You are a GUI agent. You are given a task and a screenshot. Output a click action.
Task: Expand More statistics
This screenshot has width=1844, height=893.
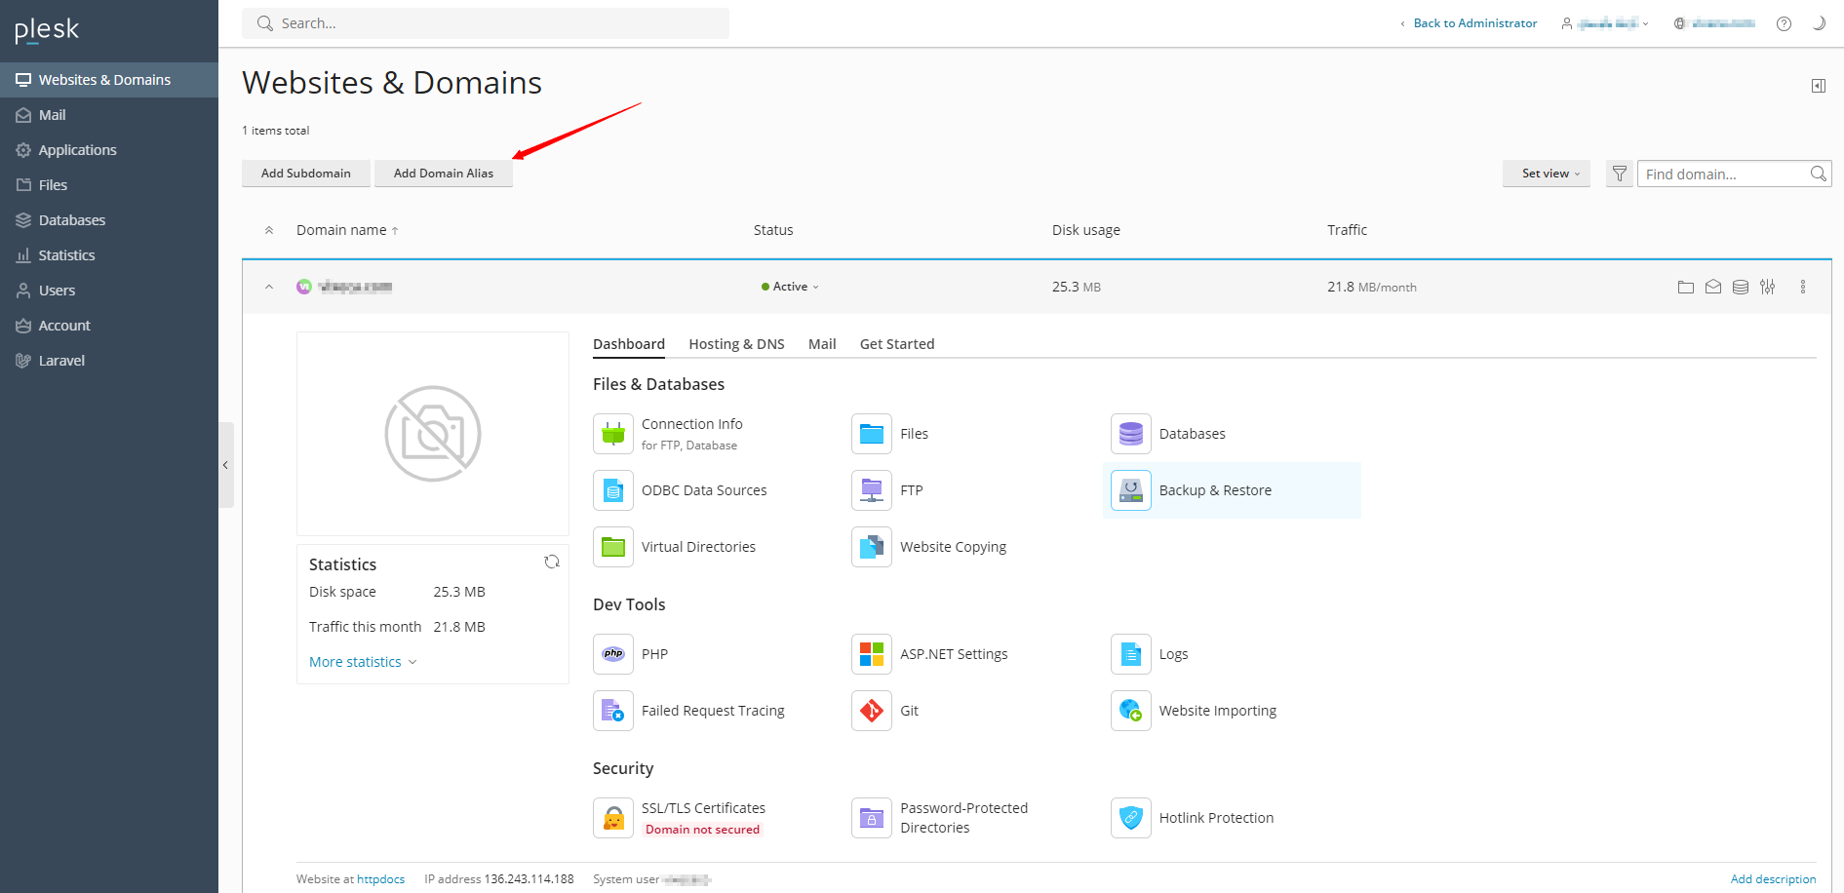[362, 662]
